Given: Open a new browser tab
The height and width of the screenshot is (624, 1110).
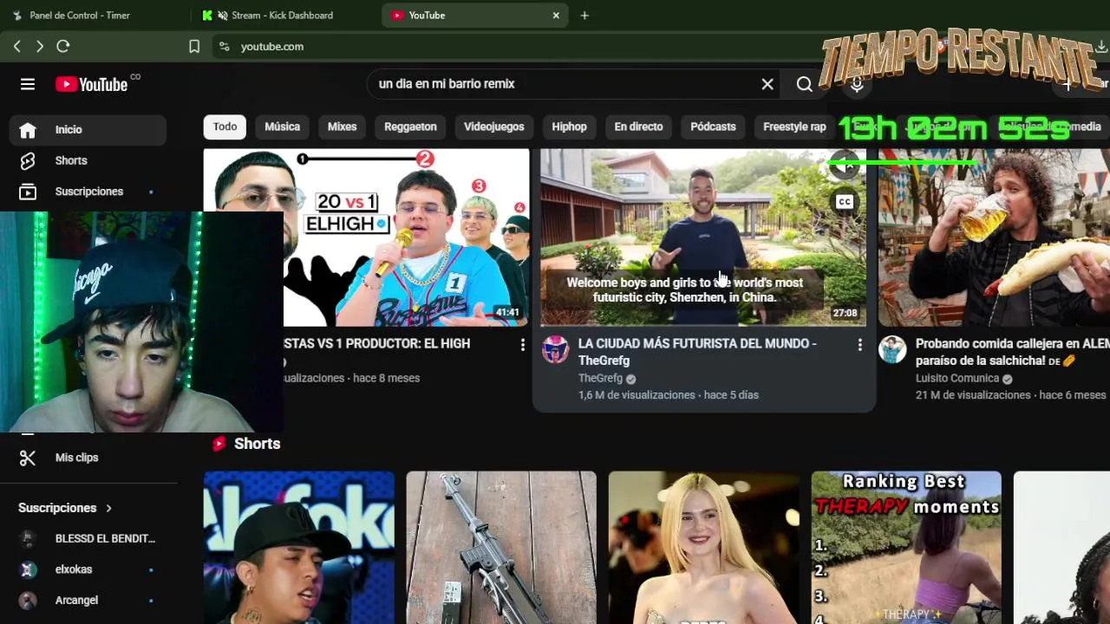Looking at the screenshot, I should [584, 16].
